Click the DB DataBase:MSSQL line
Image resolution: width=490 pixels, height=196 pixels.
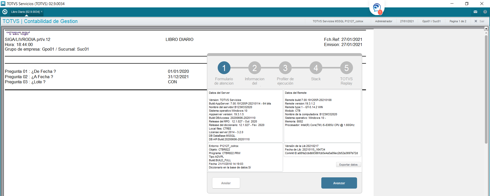tap(222, 136)
